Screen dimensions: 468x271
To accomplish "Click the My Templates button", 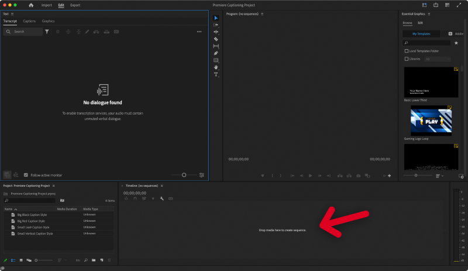I will pos(421,34).
